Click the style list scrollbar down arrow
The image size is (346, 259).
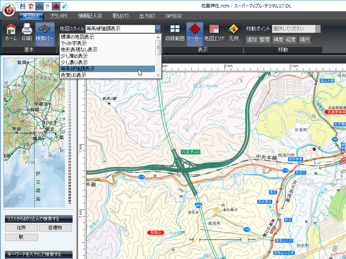click(158, 75)
